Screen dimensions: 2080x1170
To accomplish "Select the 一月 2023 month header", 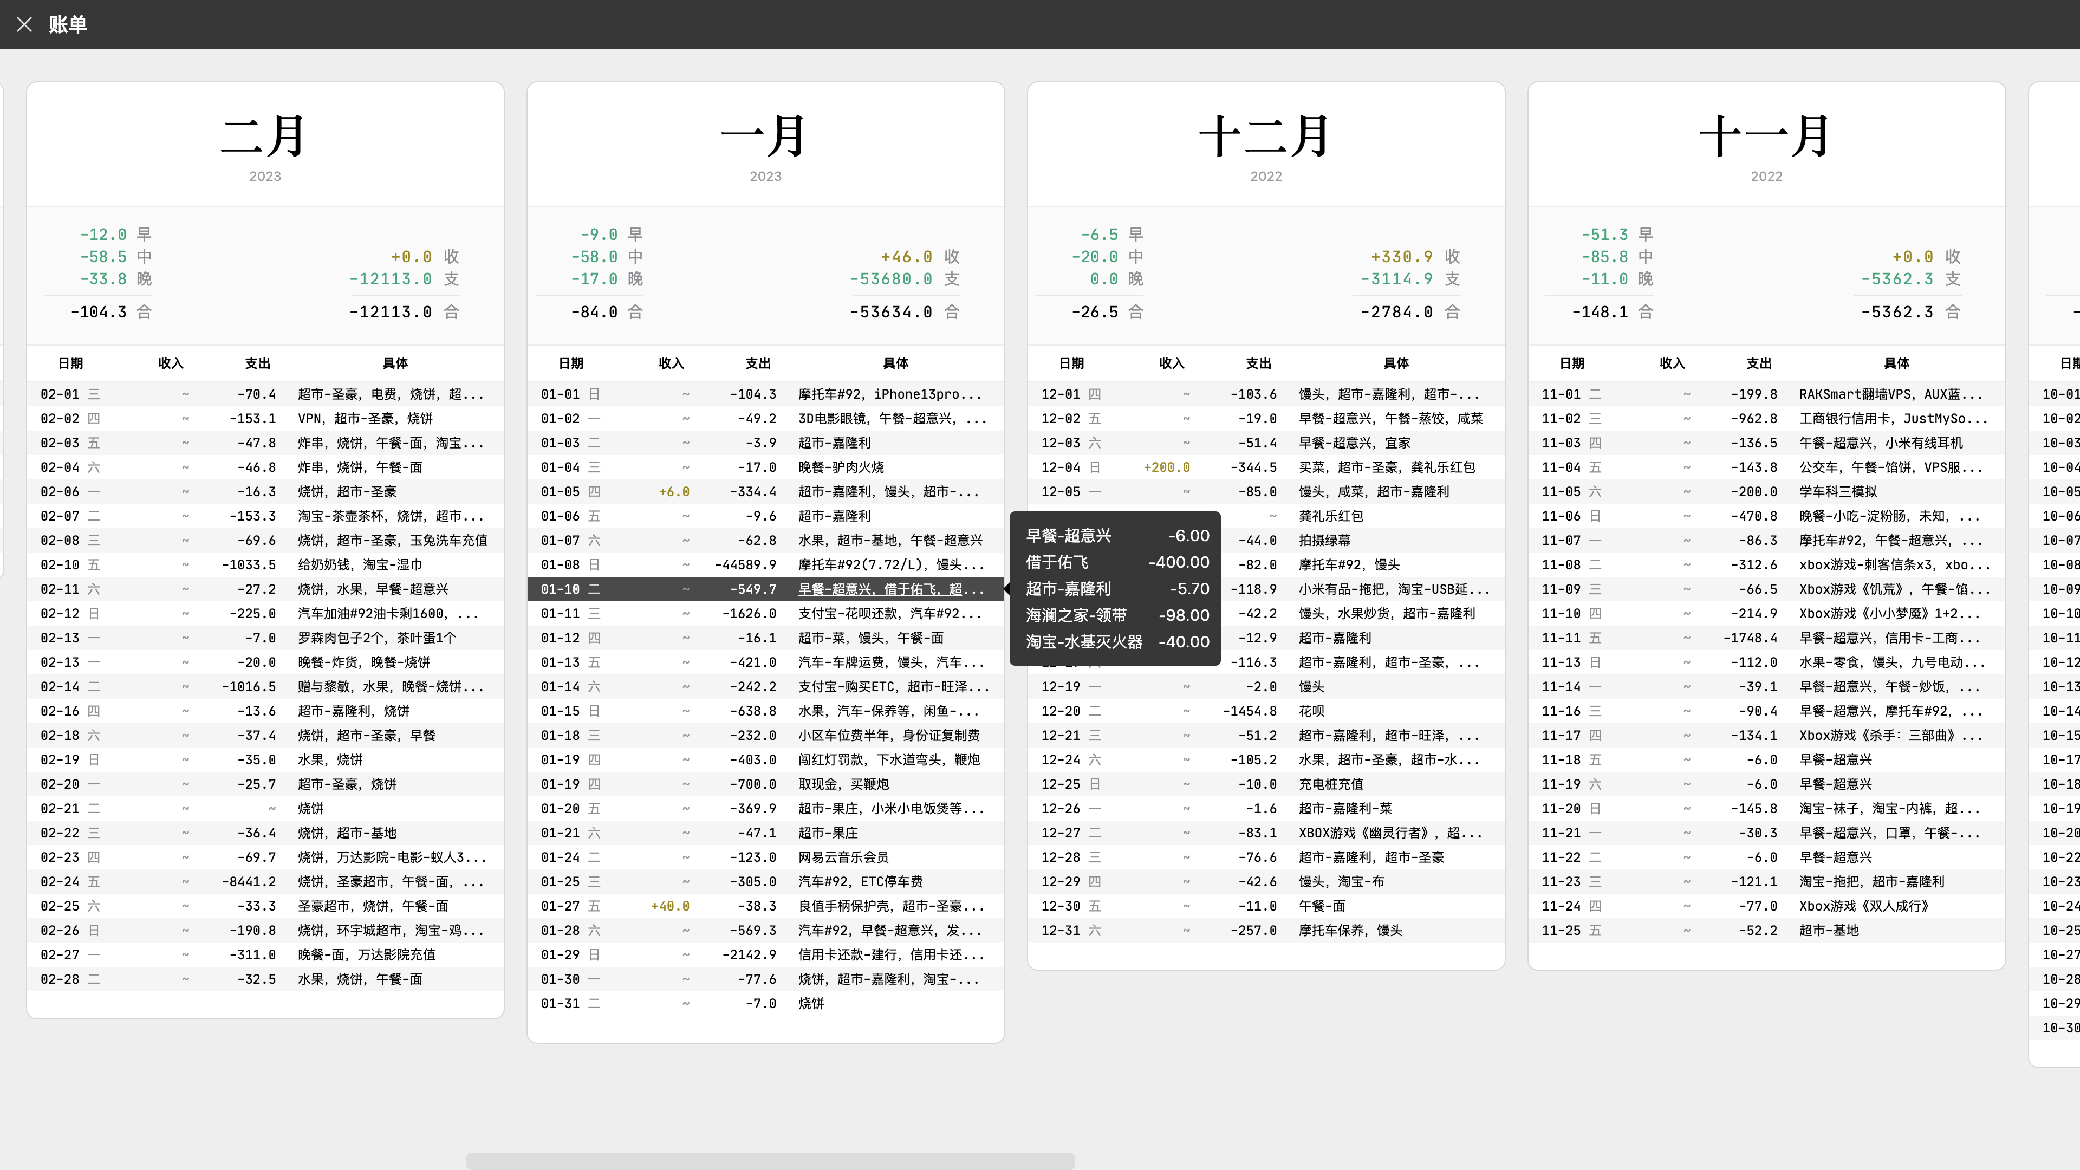I will tap(765, 137).
